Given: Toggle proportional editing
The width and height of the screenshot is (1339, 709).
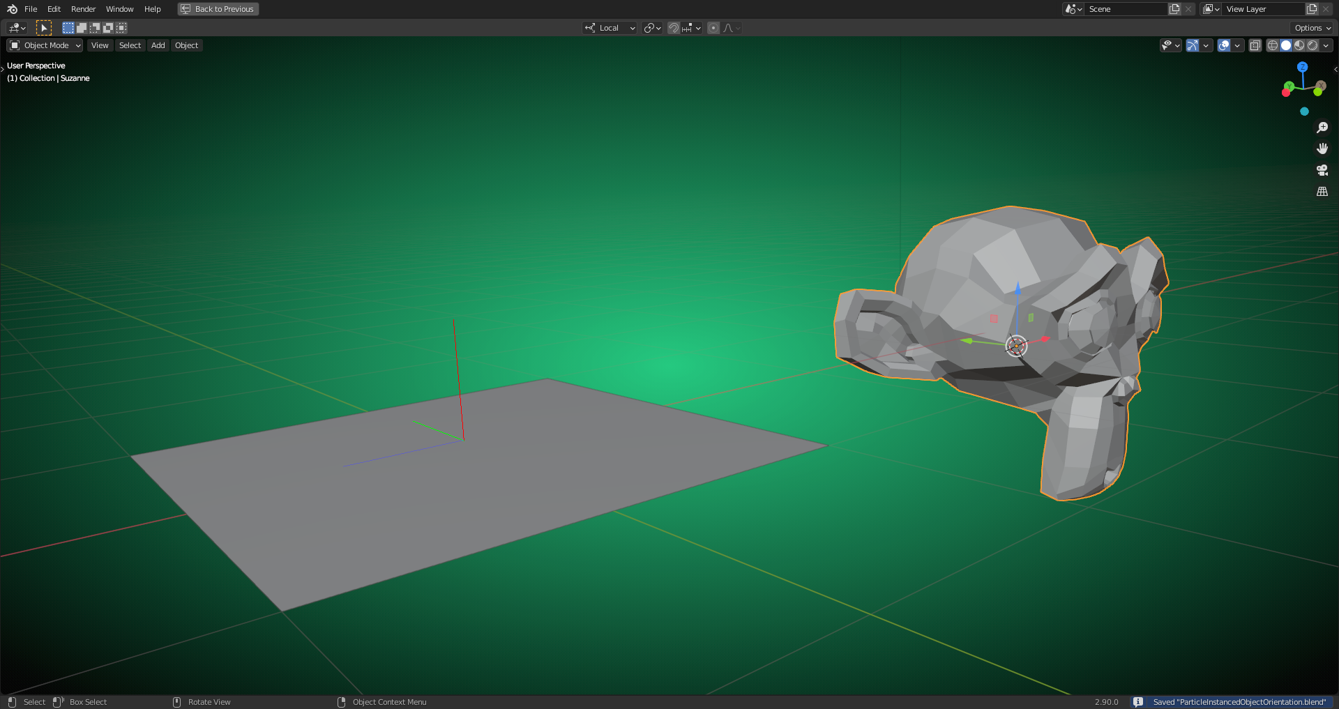Looking at the screenshot, I should pyautogui.click(x=713, y=28).
